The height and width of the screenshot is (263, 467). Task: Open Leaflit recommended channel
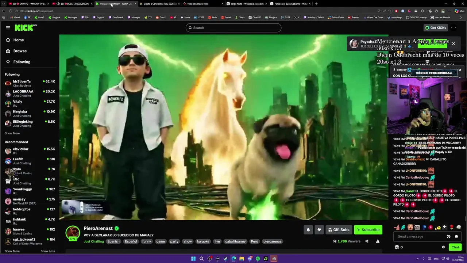coord(30,161)
